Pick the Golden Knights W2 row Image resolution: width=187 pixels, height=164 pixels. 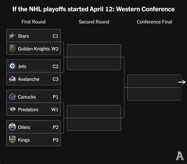tap(34, 48)
